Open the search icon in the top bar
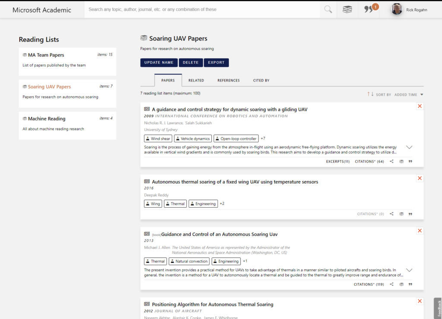The image size is (442, 319). click(x=328, y=9)
